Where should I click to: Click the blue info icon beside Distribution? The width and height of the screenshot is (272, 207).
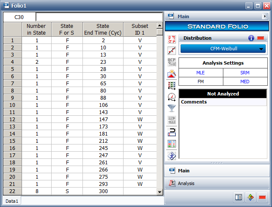251,38
